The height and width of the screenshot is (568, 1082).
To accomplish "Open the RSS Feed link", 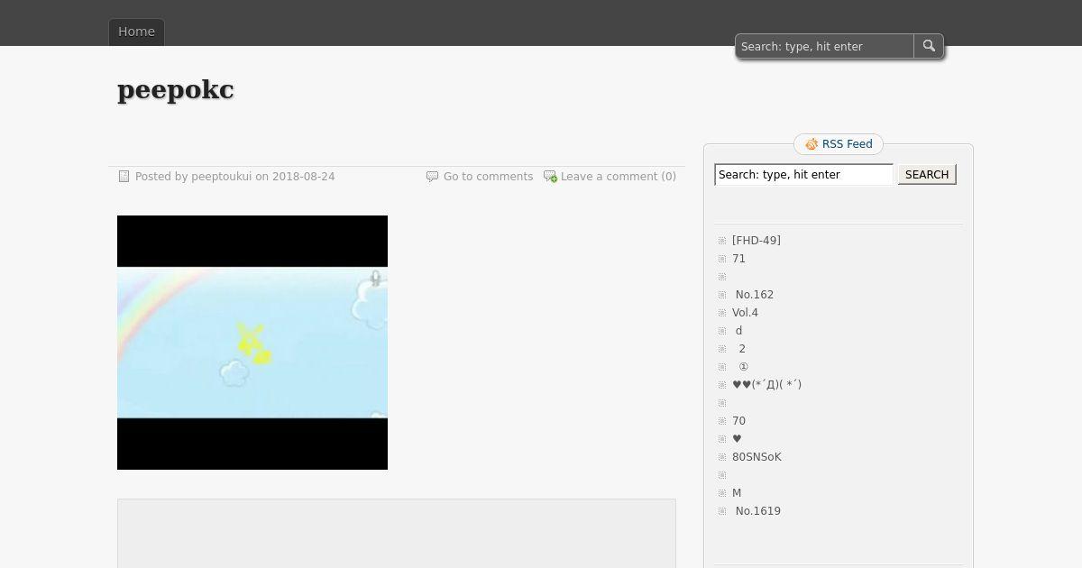I will pyautogui.click(x=848, y=144).
